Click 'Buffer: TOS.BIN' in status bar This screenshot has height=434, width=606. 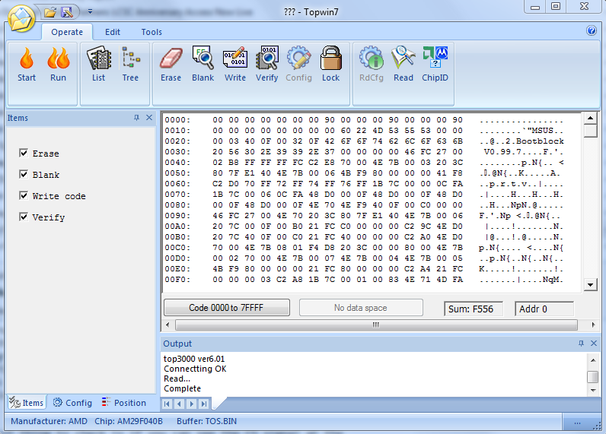tap(207, 421)
